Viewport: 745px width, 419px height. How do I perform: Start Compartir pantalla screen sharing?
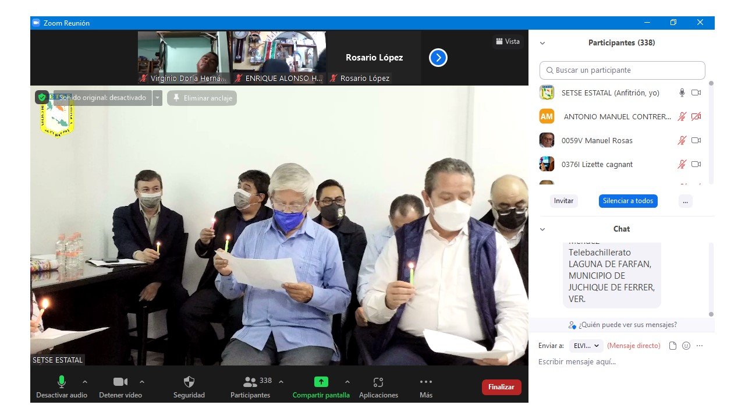tap(321, 387)
